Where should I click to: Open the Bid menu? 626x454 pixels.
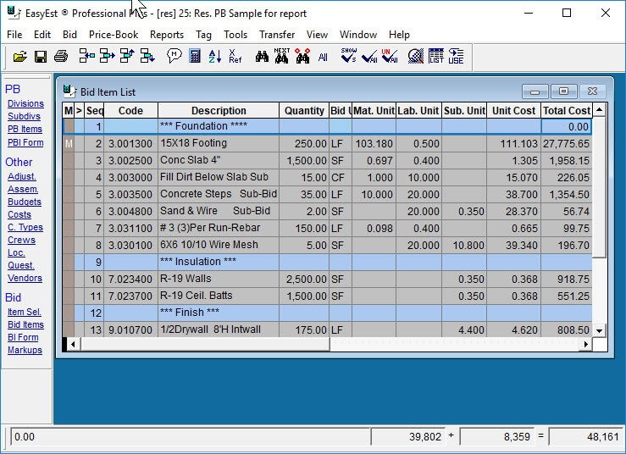[x=69, y=35]
